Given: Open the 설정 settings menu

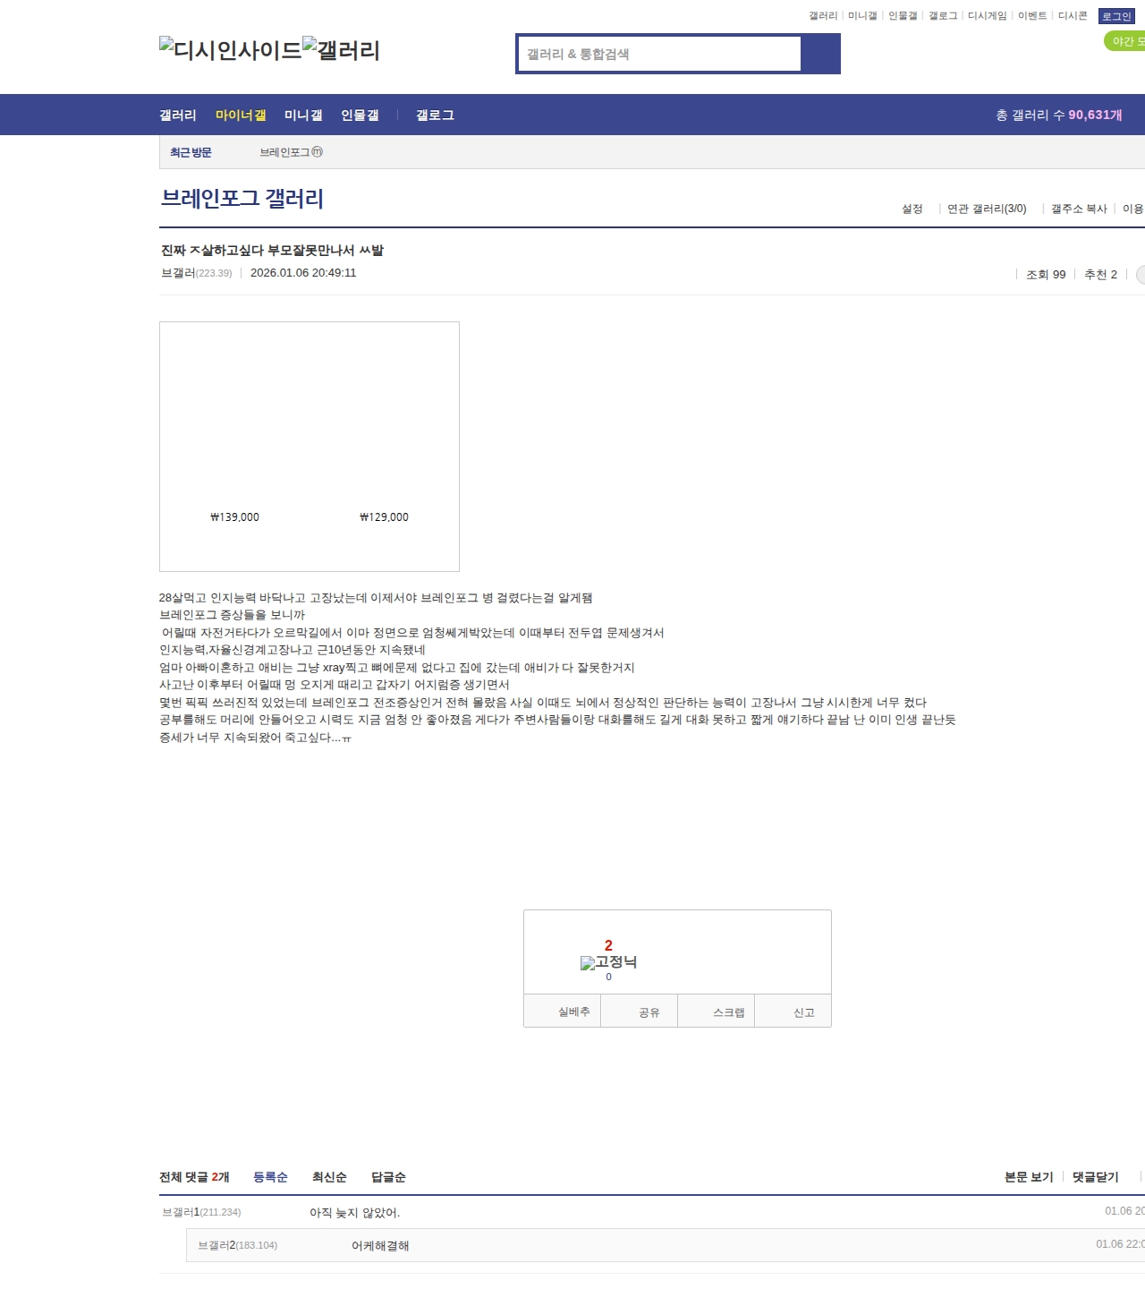Looking at the screenshot, I should [x=912, y=209].
